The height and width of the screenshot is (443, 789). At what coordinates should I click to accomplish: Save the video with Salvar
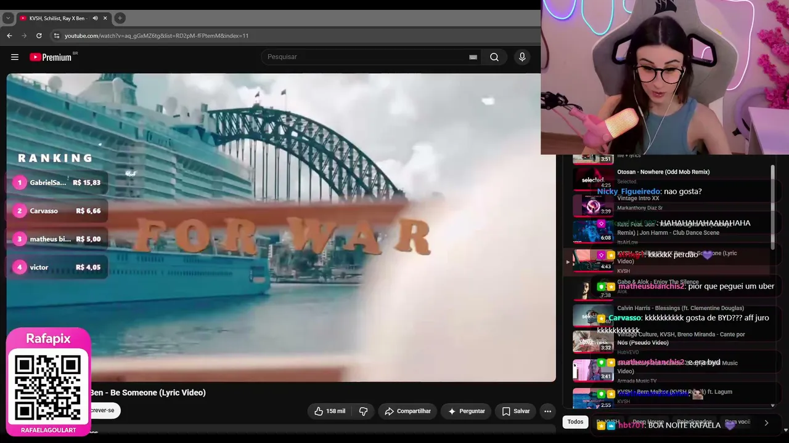[x=515, y=411]
